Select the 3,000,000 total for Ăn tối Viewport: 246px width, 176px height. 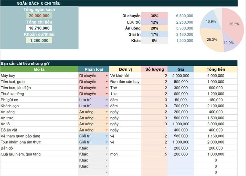click(x=215, y=124)
